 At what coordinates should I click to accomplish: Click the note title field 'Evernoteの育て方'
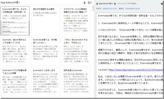(x=130, y=16)
